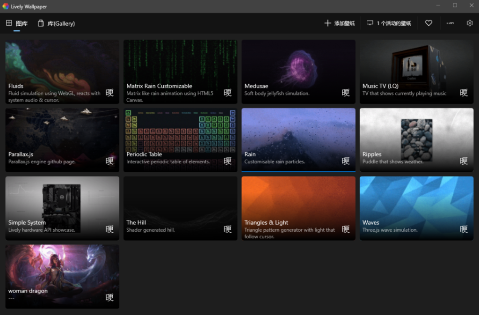Select the Rain wallpaper thumbnail
This screenshot has height=315, width=479.
click(x=298, y=140)
